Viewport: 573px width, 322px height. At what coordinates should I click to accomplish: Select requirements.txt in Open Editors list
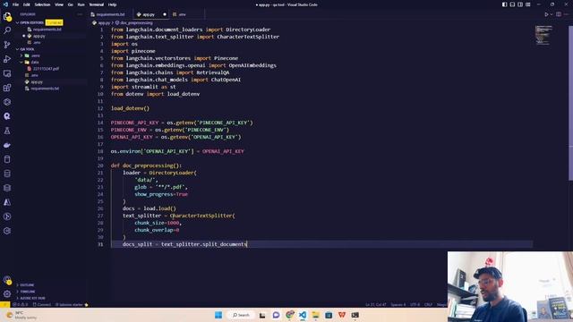tap(47, 30)
